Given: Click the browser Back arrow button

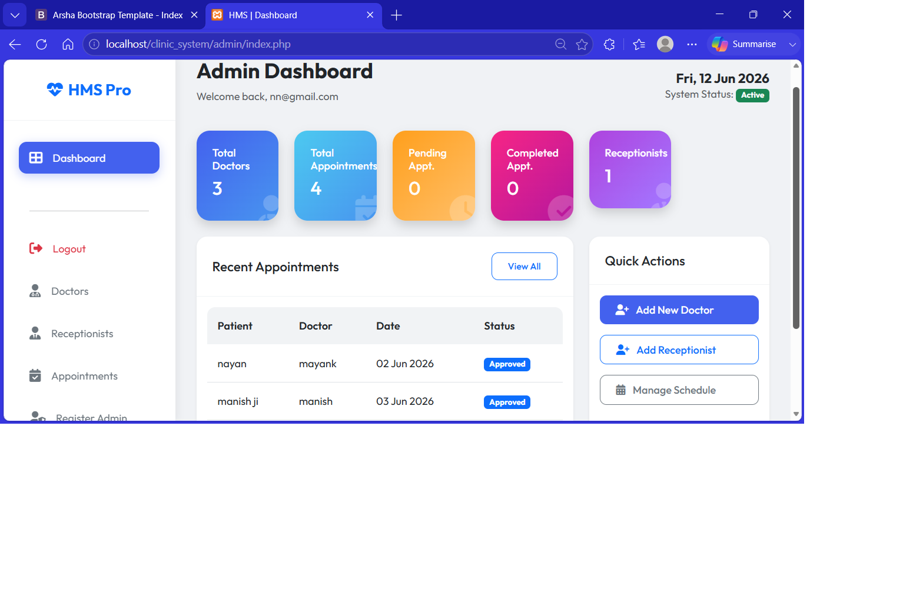Looking at the screenshot, I should (15, 44).
